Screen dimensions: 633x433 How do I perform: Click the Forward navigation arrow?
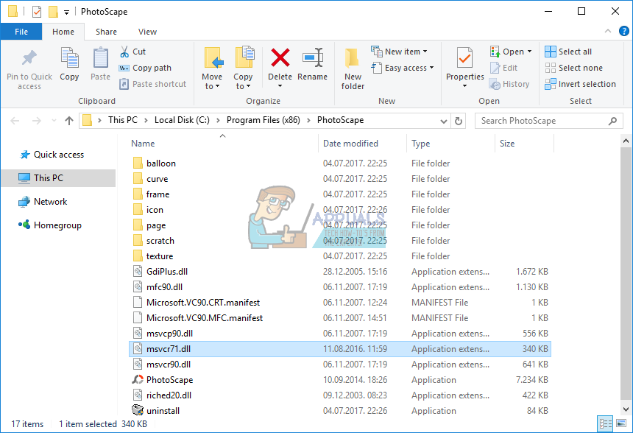coord(36,120)
